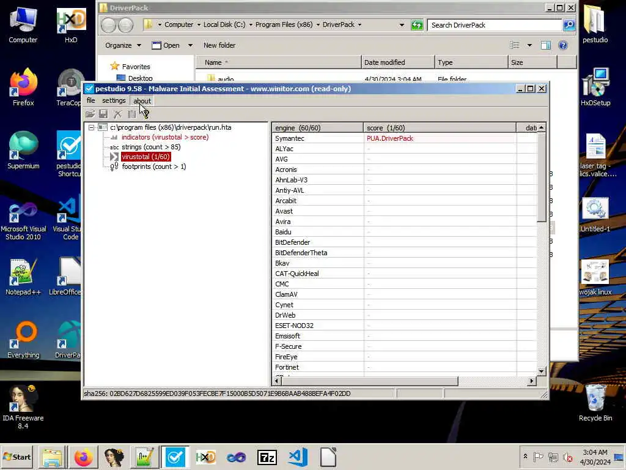Expand the dropdown arrow after DriverPack breadcrumb
The height and width of the screenshot is (470, 626).
pos(359,24)
